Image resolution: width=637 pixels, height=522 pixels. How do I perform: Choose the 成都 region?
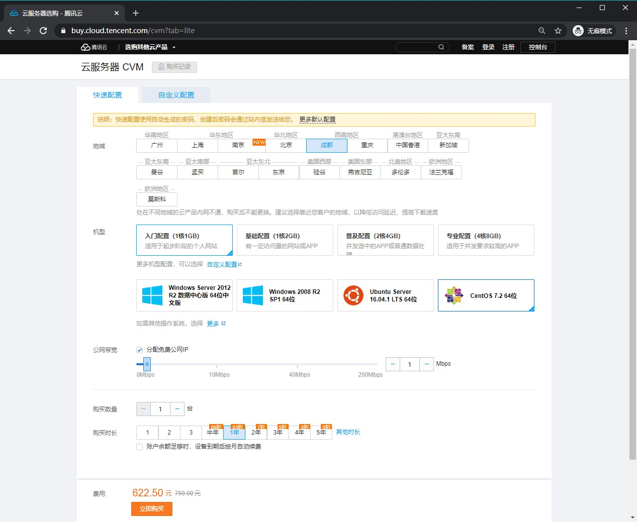pyautogui.click(x=327, y=145)
